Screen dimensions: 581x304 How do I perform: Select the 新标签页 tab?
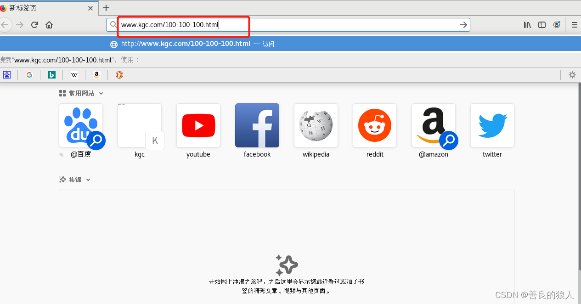[48, 8]
